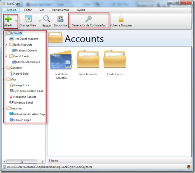Click Gym Membership Card icon
The height and width of the screenshot is (173, 195).
(x=11, y=91)
